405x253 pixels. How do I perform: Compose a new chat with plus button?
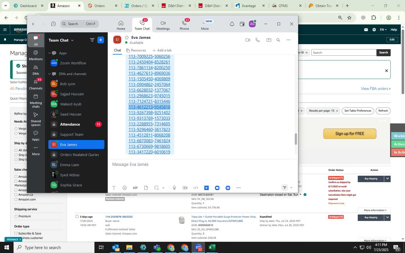pos(101,40)
